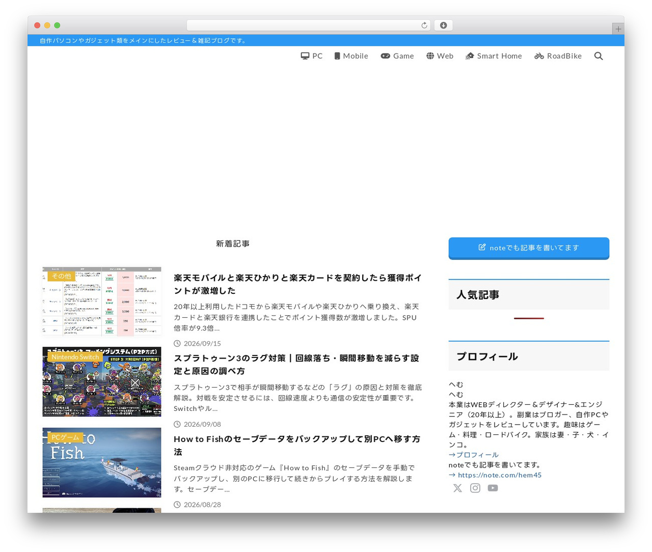Viewport: 652px width, 552px height.
Task: Open the Smart Home menu category
Action: (494, 56)
